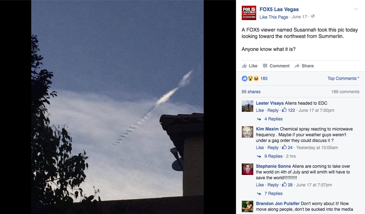Click the Like This Page link
The image size is (365, 214).
(274, 17)
